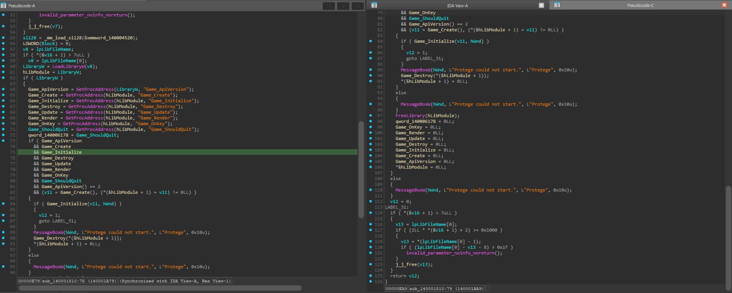Close the Pseudocode-C tab

pyautogui.click(x=724, y=5)
